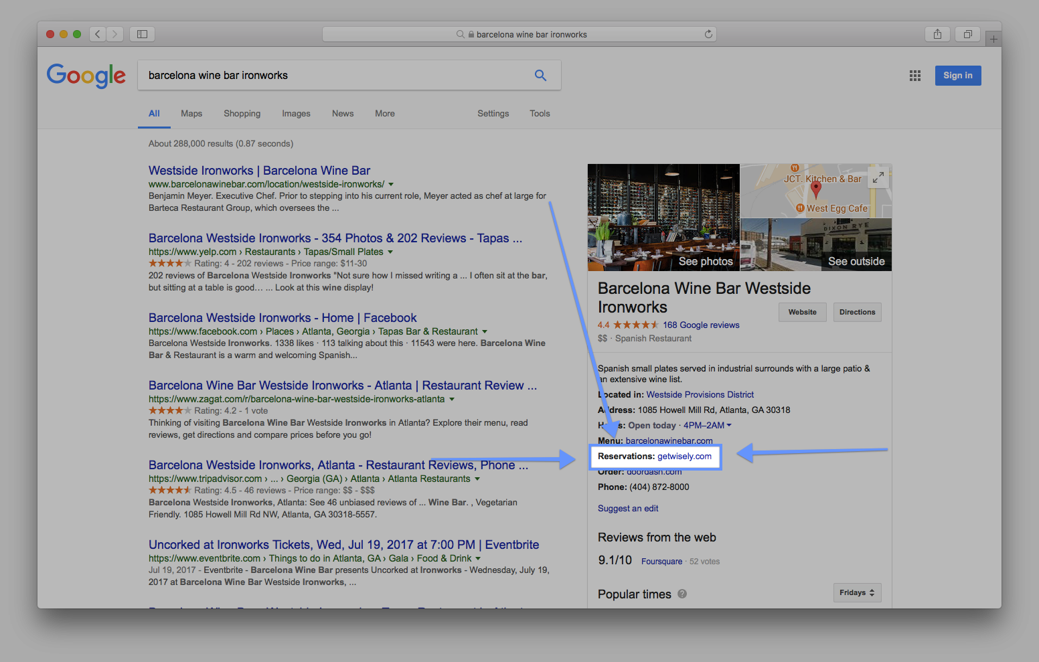Click the See outside street view thumbnail
Image resolution: width=1039 pixels, height=662 pixels.
click(x=816, y=244)
